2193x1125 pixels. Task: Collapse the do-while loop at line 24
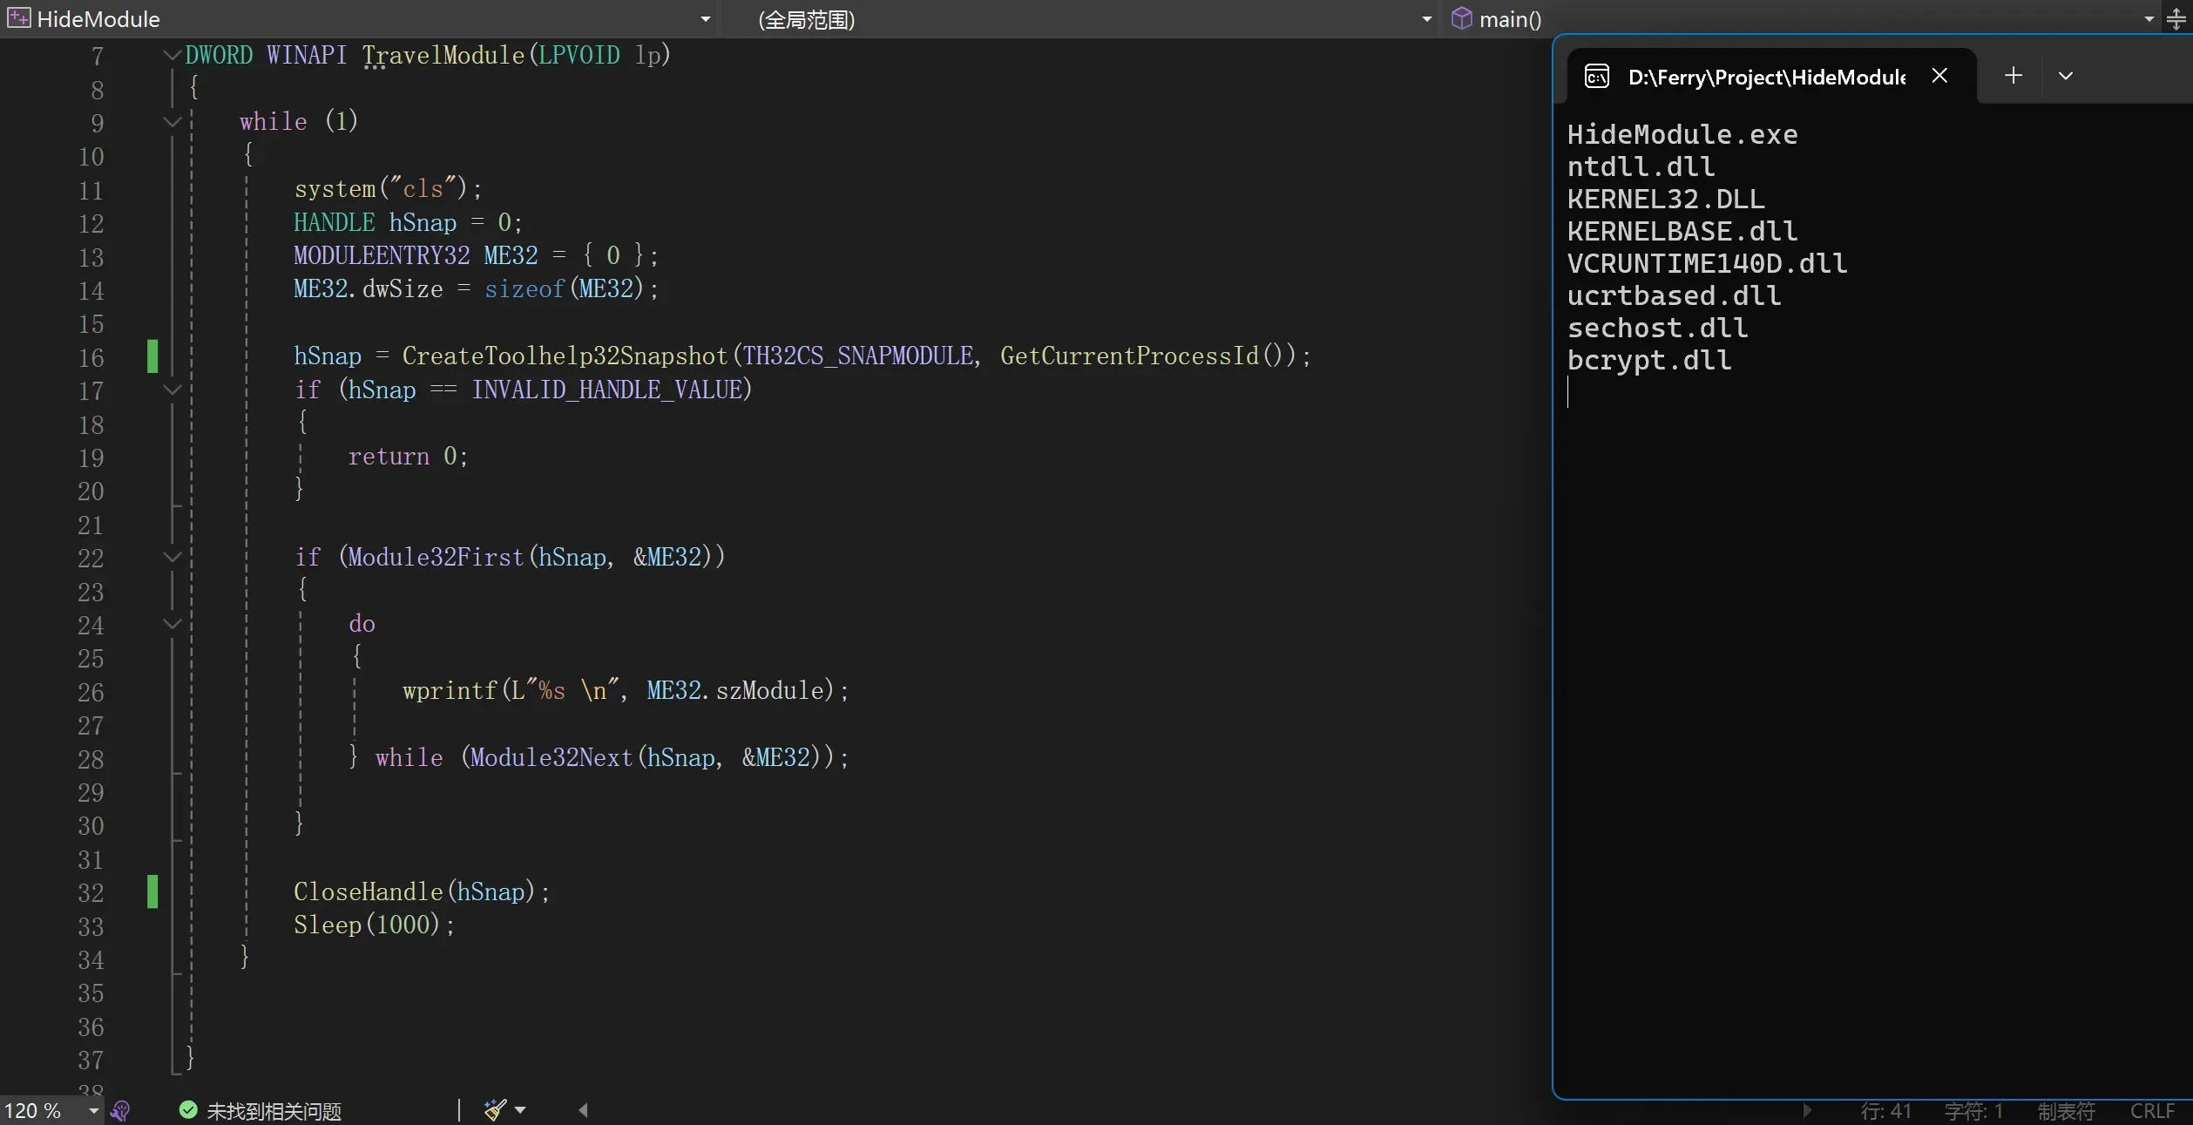click(x=172, y=624)
